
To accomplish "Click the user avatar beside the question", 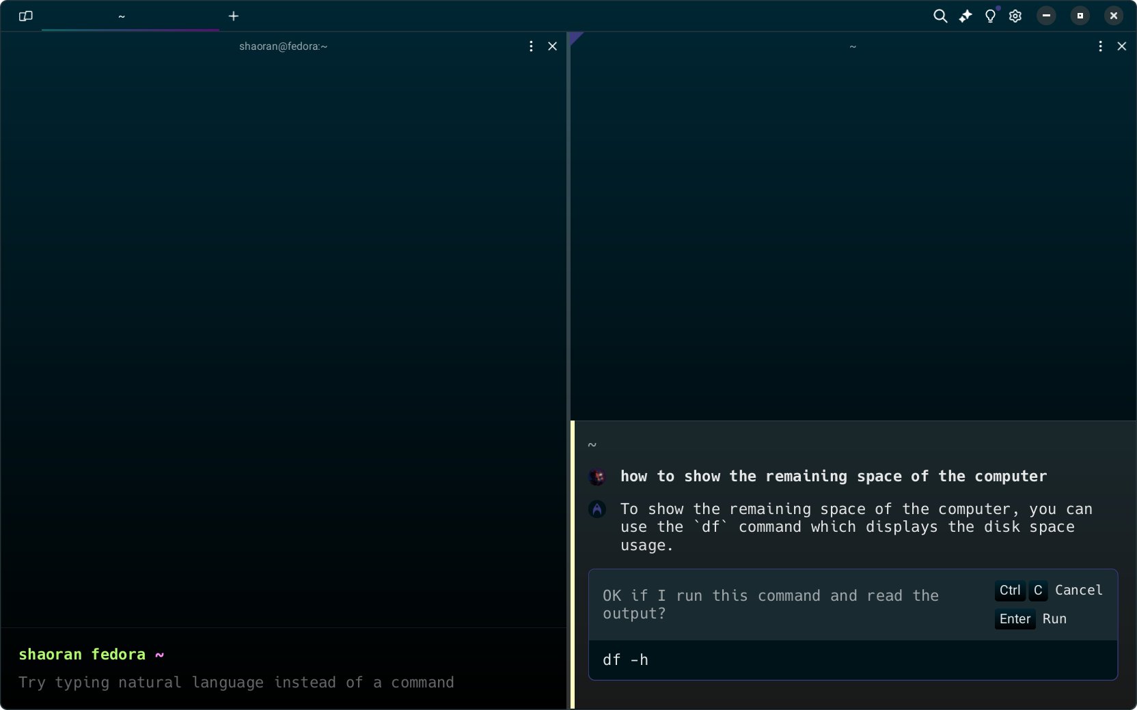I will 597,477.
